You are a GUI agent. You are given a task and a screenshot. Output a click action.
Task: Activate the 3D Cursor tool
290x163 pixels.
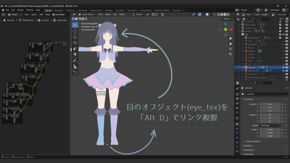click(x=75, y=31)
